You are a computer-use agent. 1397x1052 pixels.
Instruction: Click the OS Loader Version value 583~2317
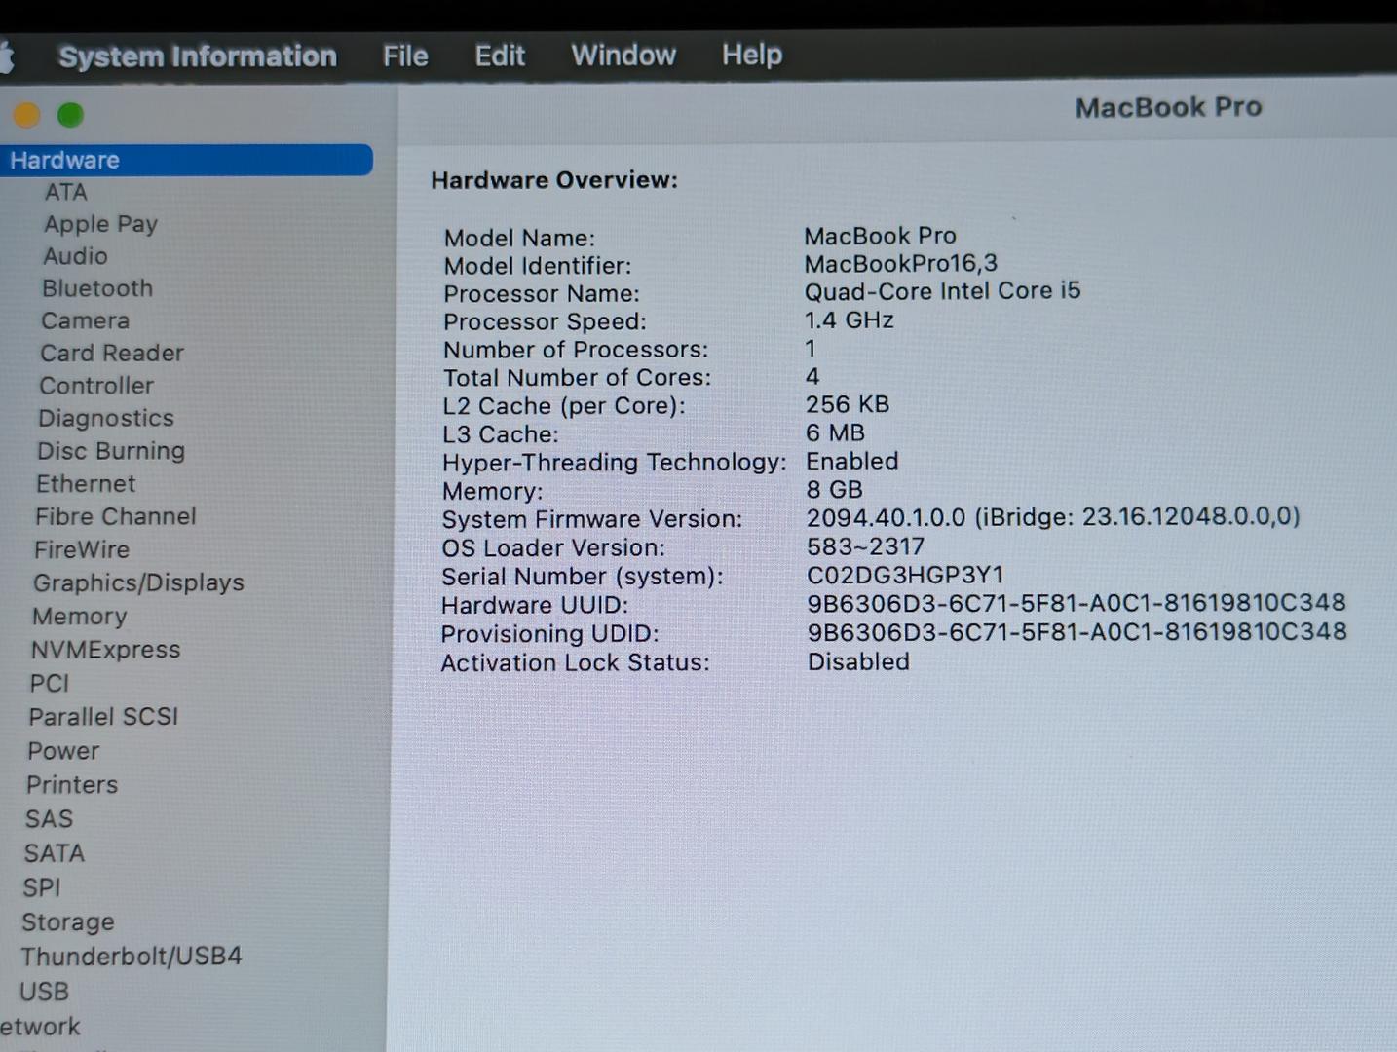click(865, 546)
